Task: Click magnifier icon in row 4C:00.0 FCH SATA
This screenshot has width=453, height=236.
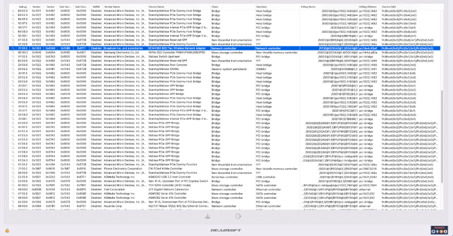Action: (13, 185)
